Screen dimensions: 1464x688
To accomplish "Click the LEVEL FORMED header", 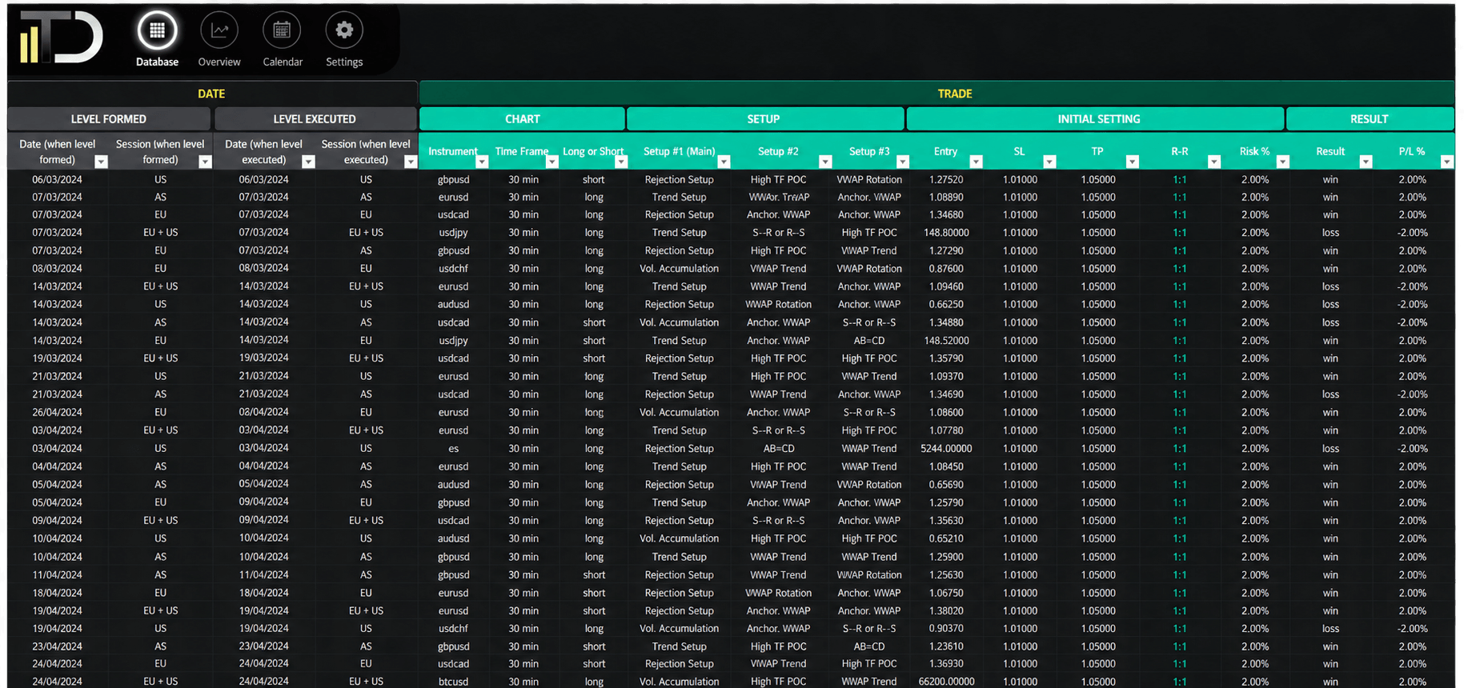I will pyautogui.click(x=109, y=118).
